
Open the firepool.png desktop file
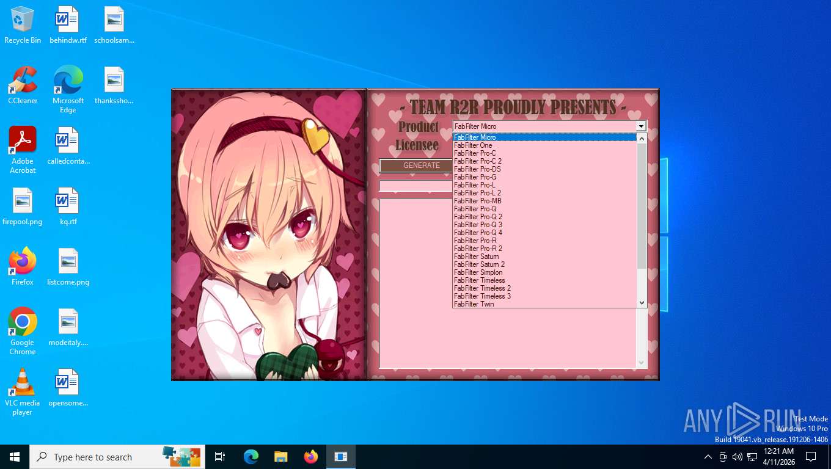point(23,206)
